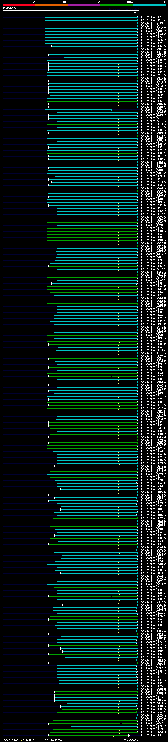Select label UniRef100_P93326

(x=154, y=622)
